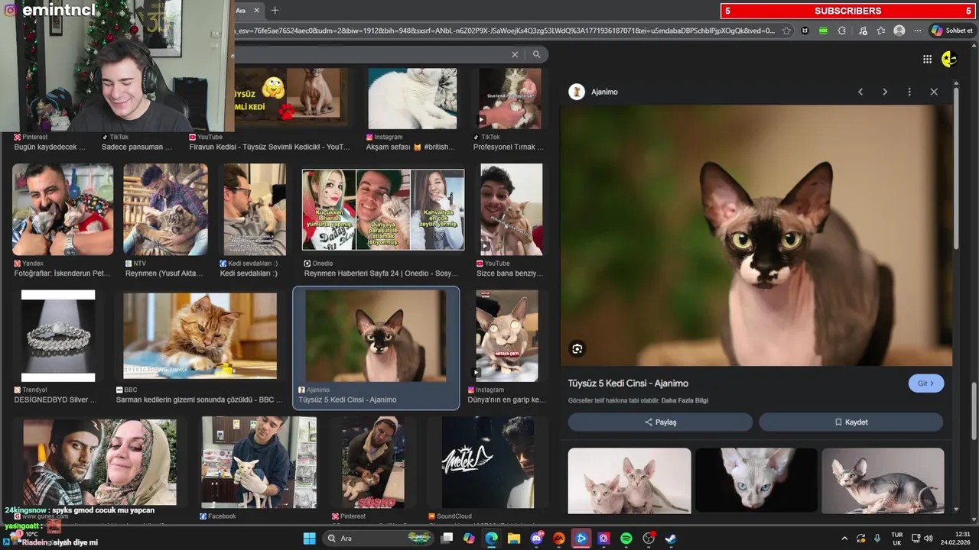979x550 pixels.
Task: Save the image with Kaydet
Action: tap(851, 422)
